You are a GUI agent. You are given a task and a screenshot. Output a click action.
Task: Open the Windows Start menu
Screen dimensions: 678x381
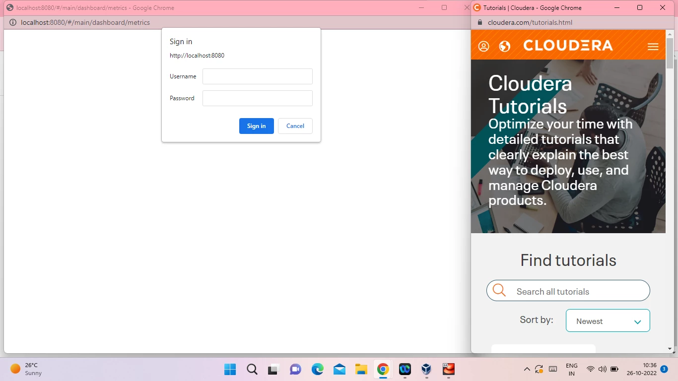point(230,369)
